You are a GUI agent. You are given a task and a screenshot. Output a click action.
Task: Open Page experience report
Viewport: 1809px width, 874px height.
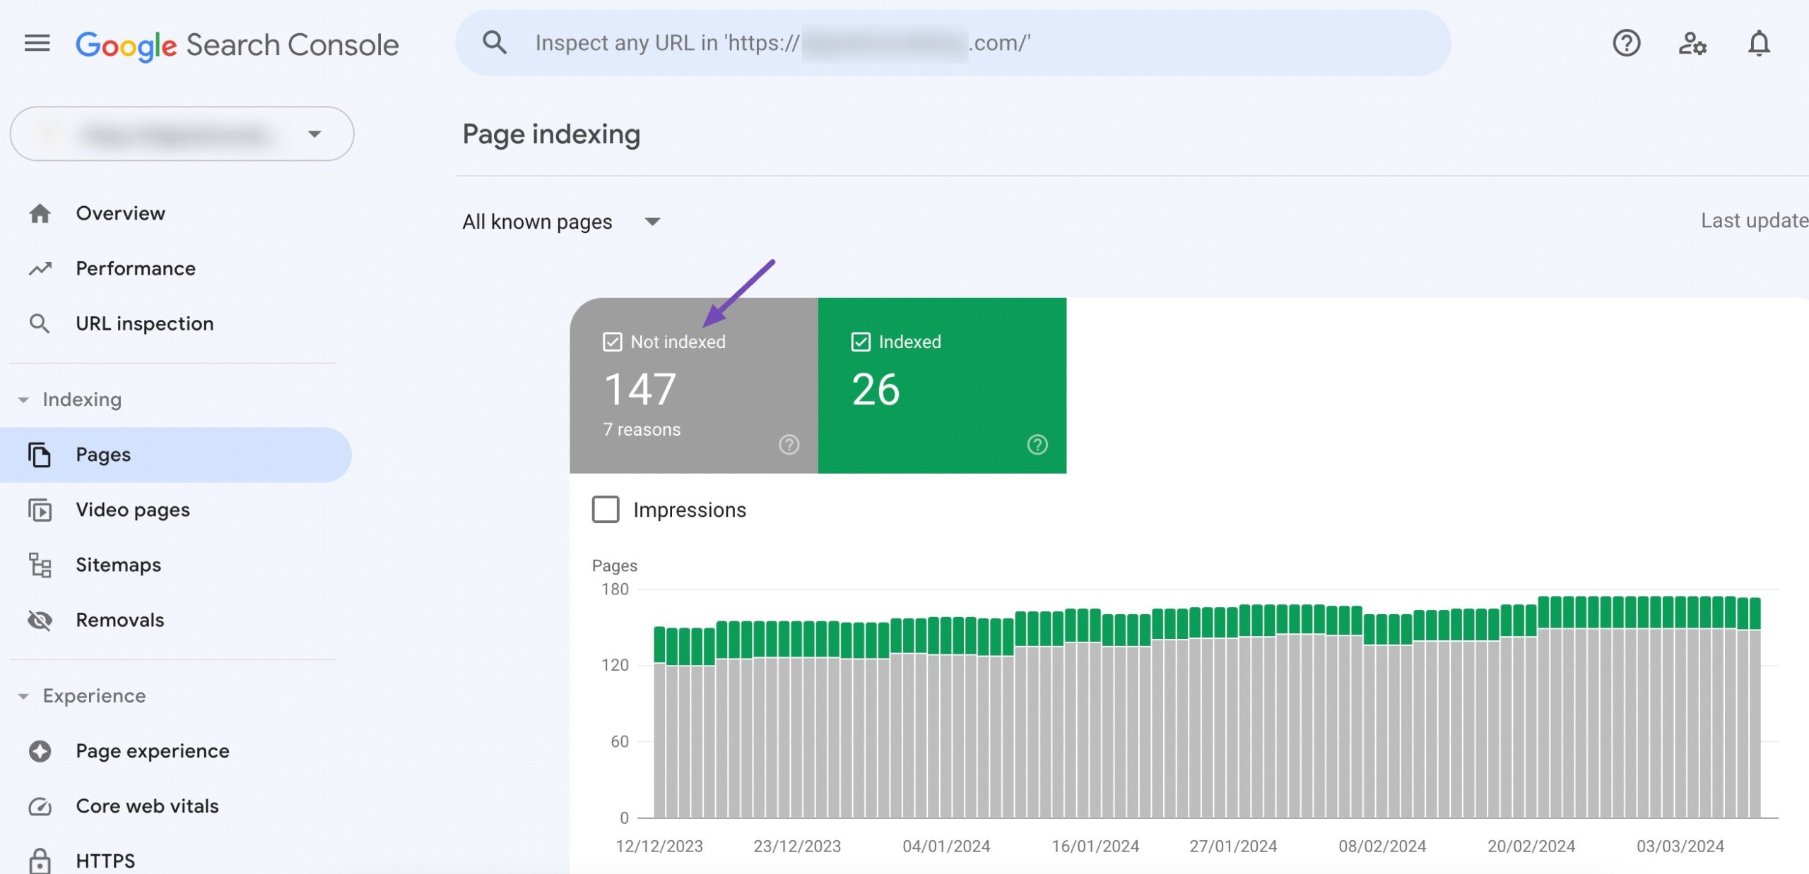[175, 751]
